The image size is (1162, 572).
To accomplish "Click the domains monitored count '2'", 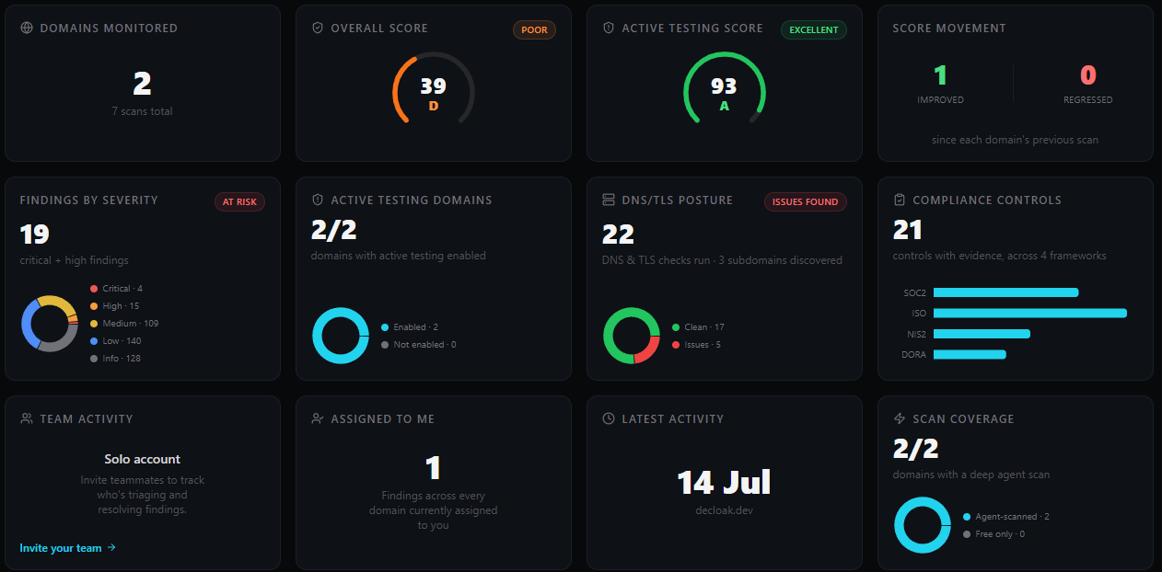I will tap(142, 85).
